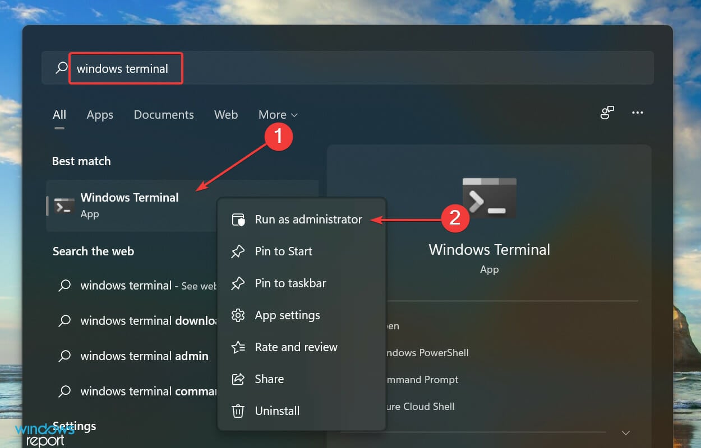The width and height of the screenshot is (701, 448).
Task: Click the Share icon in context menu
Action: tap(239, 379)
